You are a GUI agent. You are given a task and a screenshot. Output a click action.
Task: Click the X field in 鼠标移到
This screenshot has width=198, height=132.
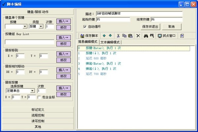[20, 56]
